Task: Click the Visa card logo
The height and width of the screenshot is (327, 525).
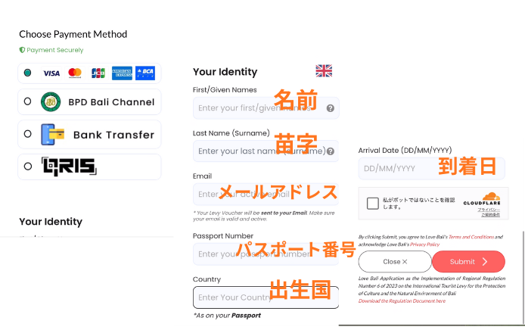Action: coord(51,73)
